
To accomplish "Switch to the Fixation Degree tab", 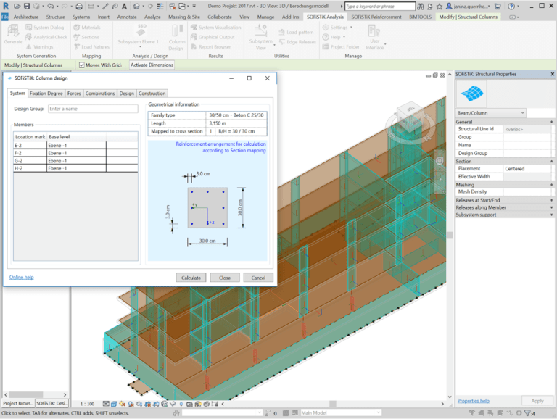I will 46,94.
